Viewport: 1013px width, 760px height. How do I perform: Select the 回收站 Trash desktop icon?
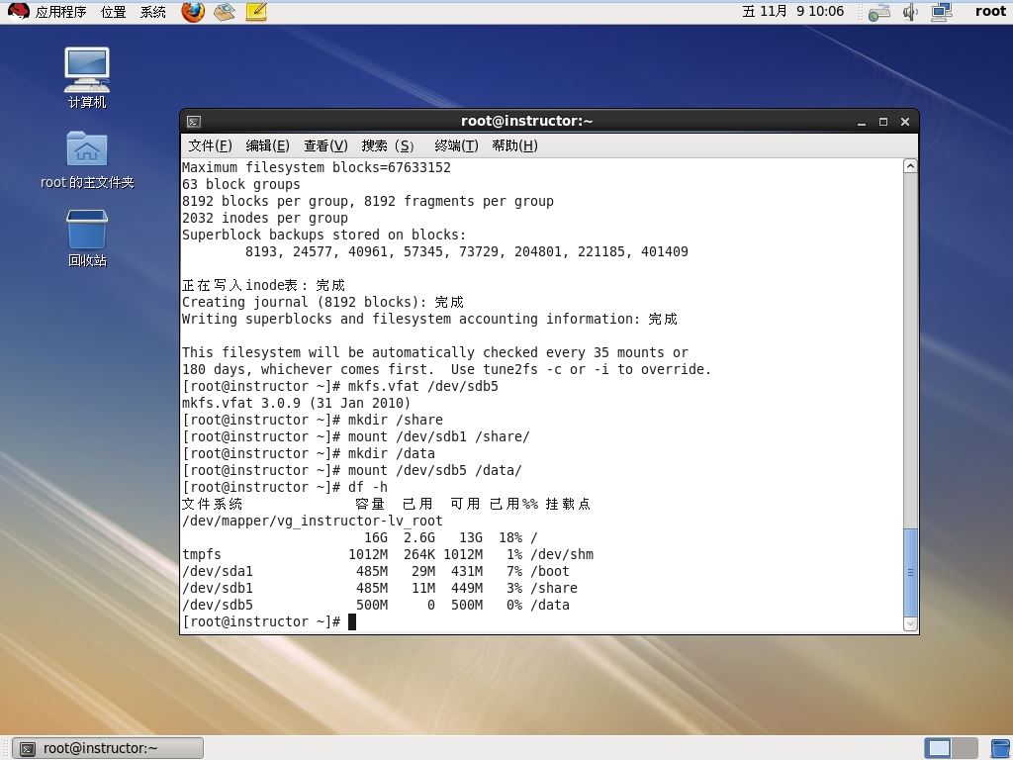[87, 237]
